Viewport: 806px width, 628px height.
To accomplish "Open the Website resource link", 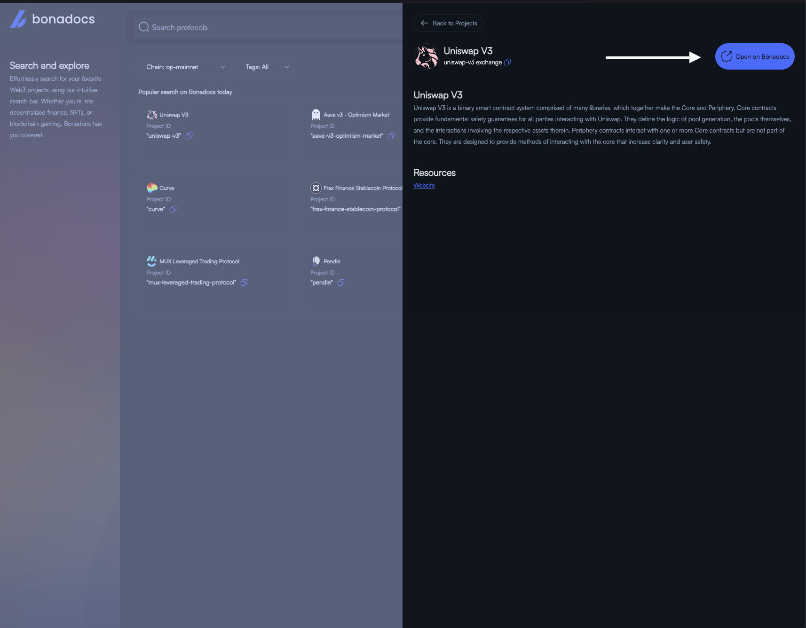I will tap(424, 186).
